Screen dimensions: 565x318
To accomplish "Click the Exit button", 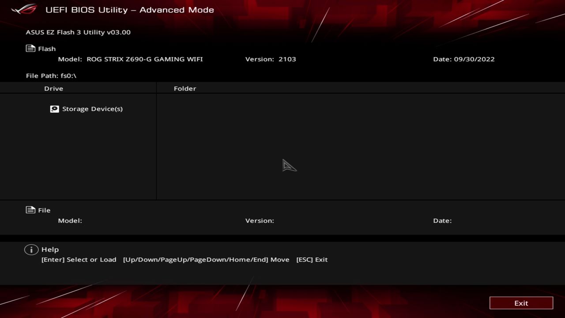I will point(521,303).
